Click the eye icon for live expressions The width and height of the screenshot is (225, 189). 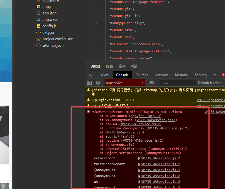tap(152, 83)
